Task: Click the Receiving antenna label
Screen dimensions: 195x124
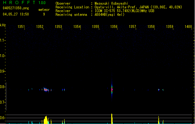Action: point(71,15)
